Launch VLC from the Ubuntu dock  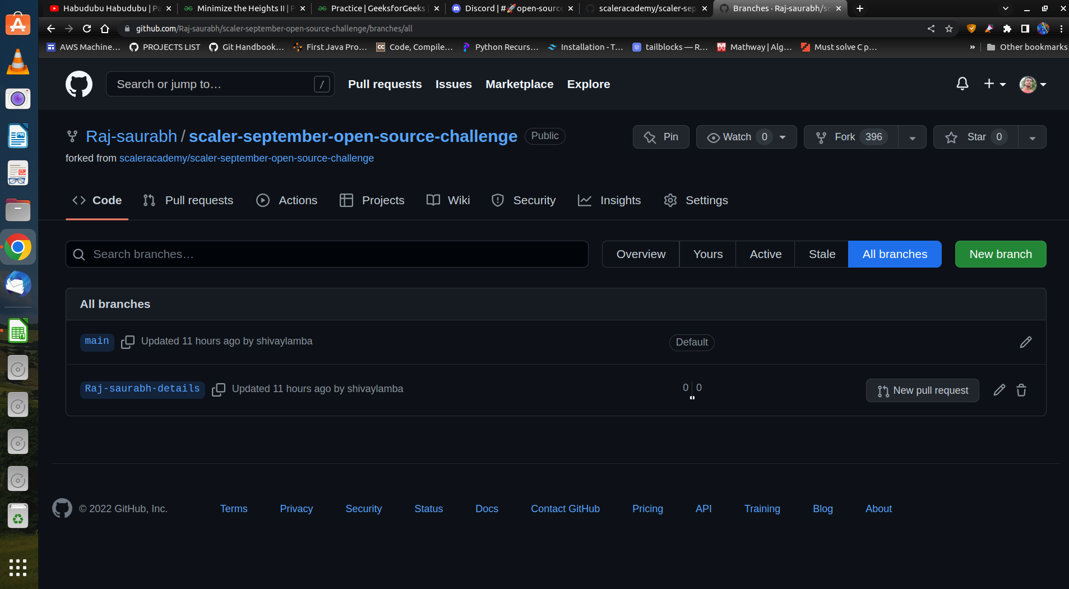18,62
